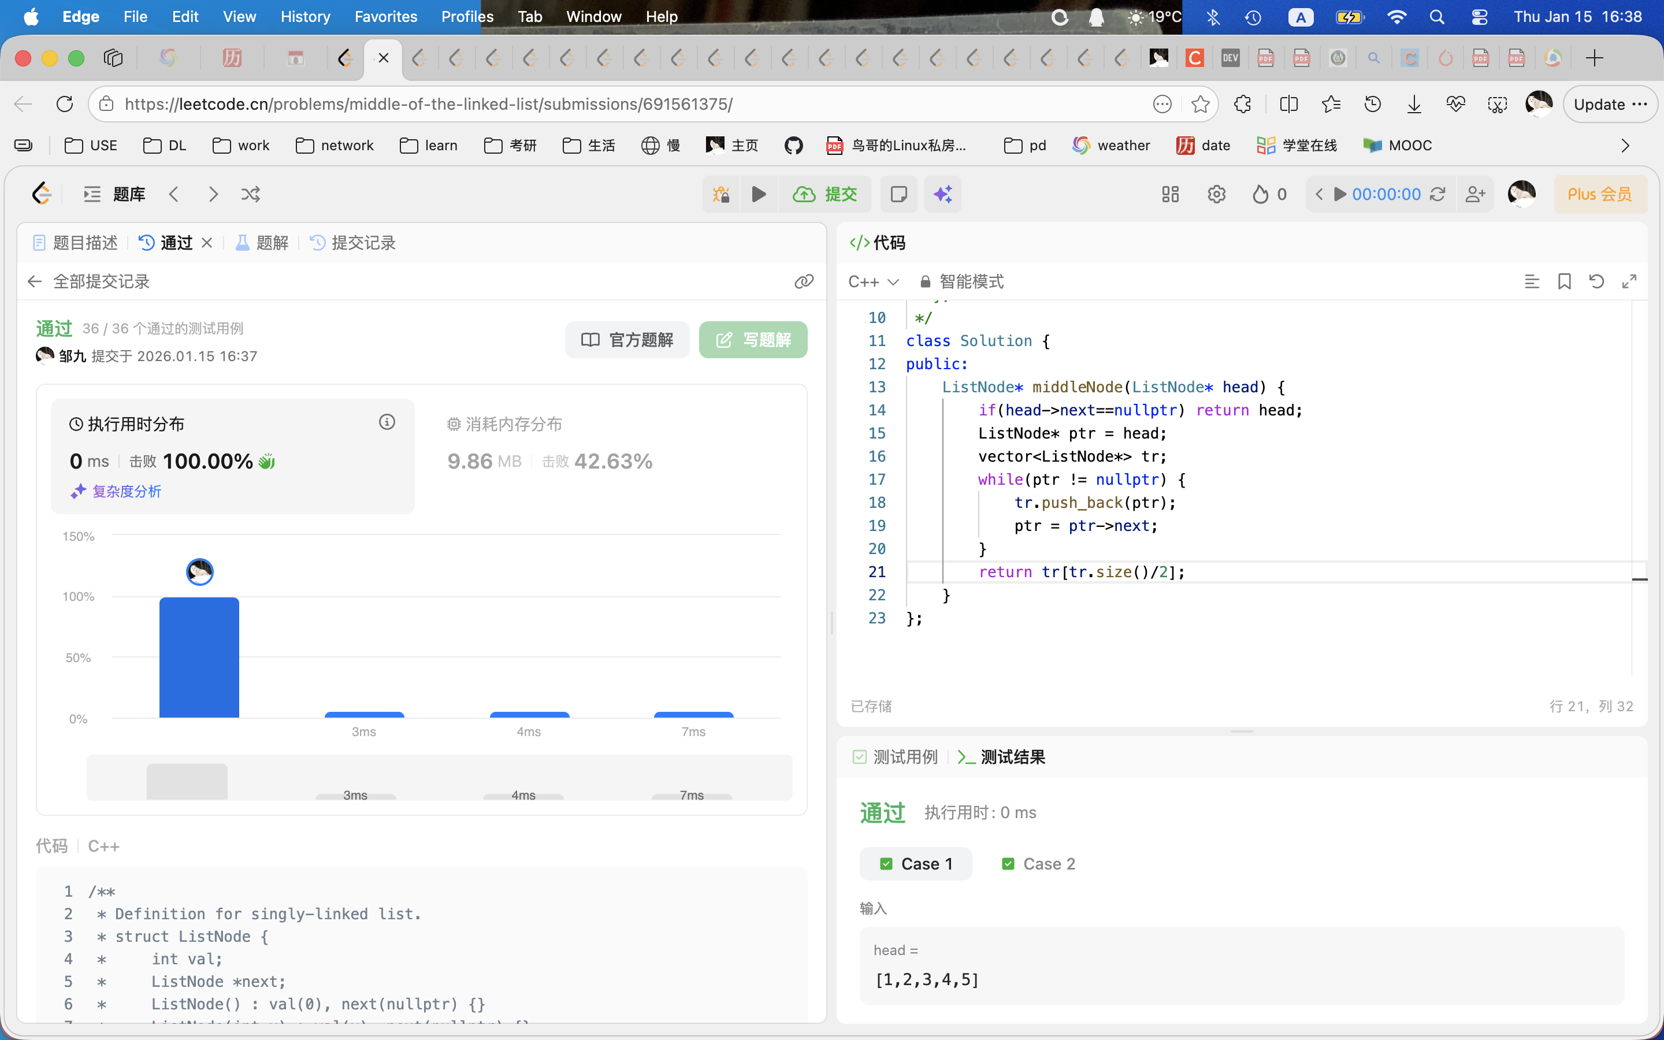
Task: Bookmark the current code with the bookmark icon
Action: pyautogui.click(x=1563, y=281)
